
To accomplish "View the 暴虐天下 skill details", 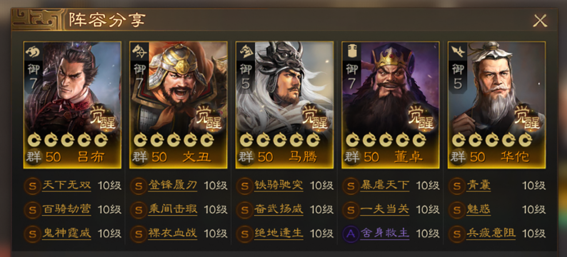I will click(384, 185).
